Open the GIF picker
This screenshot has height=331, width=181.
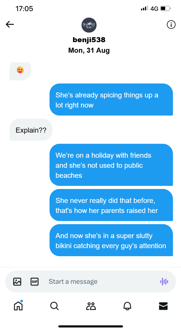tap(34, 282)
